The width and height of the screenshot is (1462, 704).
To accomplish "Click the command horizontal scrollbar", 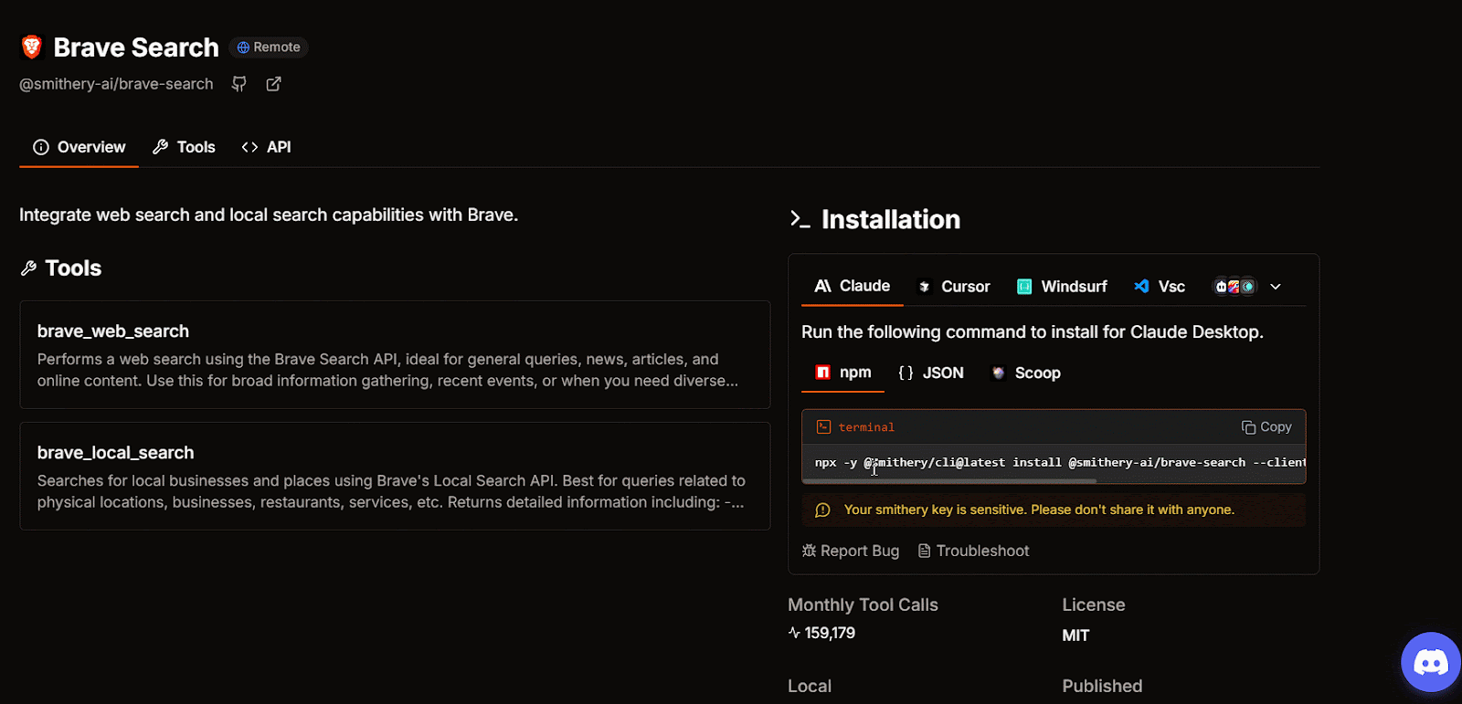I will [950, 480].
